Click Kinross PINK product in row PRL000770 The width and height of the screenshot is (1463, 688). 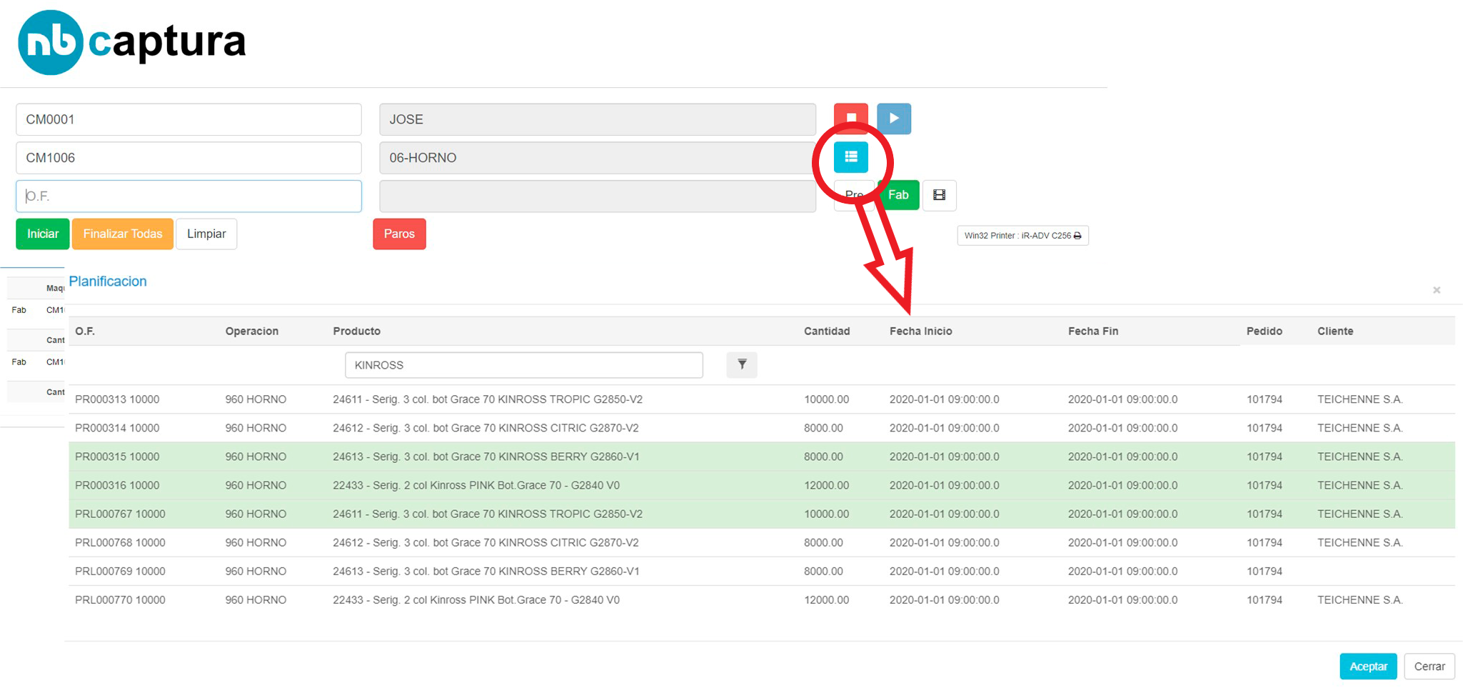[x=476, y=599]
